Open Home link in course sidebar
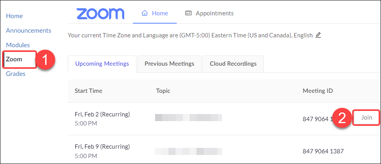 click(14, 16)
